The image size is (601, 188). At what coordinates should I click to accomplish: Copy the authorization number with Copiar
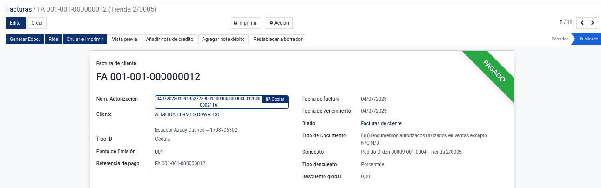275,99
